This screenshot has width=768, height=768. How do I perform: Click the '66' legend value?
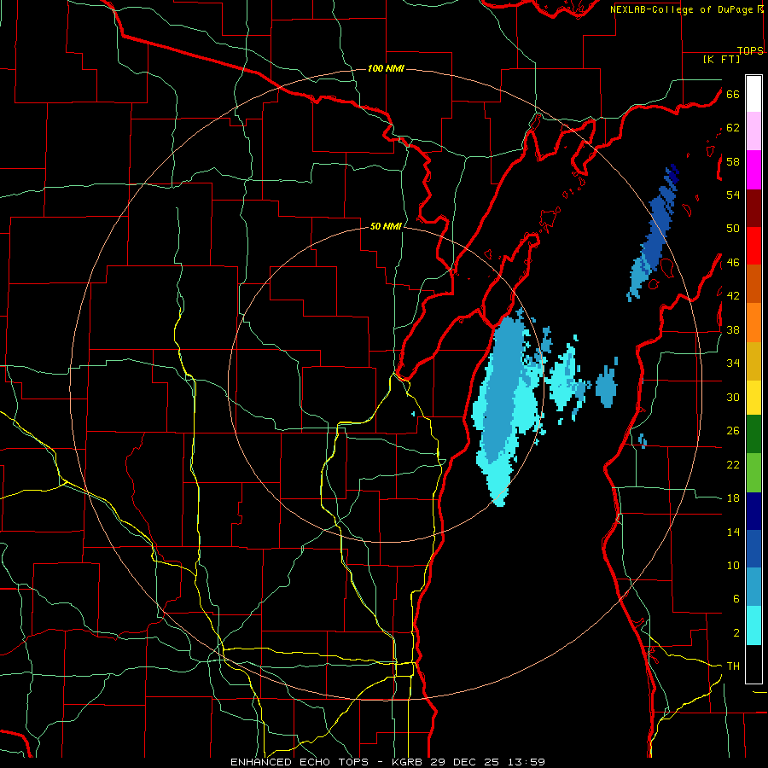[x=733, y=95]
